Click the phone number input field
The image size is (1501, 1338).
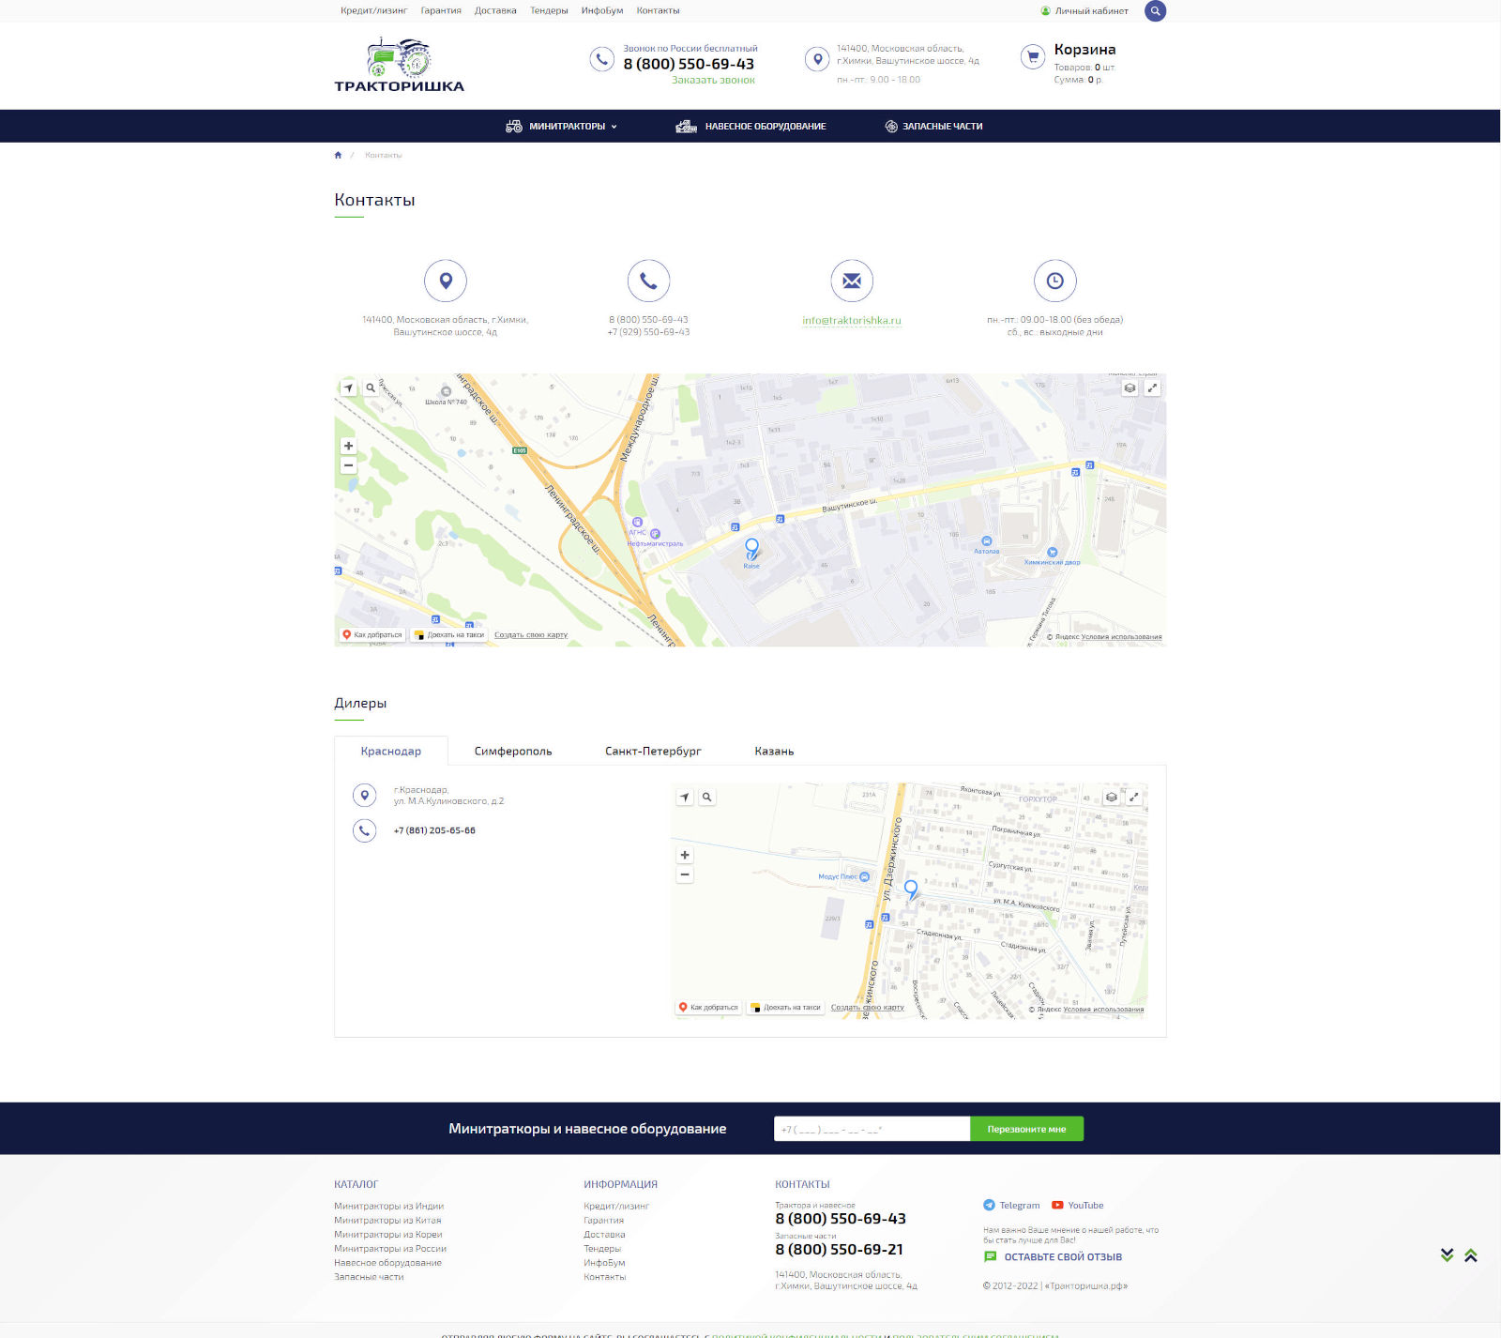[x=871, y=1129]
